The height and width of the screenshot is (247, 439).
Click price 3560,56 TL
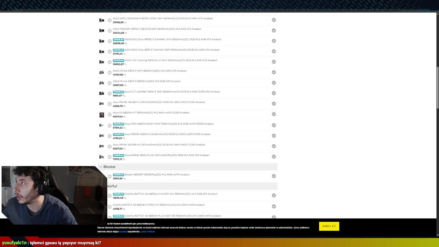119,178
